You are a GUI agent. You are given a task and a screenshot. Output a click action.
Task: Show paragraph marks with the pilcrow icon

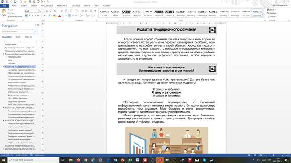coord(95,11)
